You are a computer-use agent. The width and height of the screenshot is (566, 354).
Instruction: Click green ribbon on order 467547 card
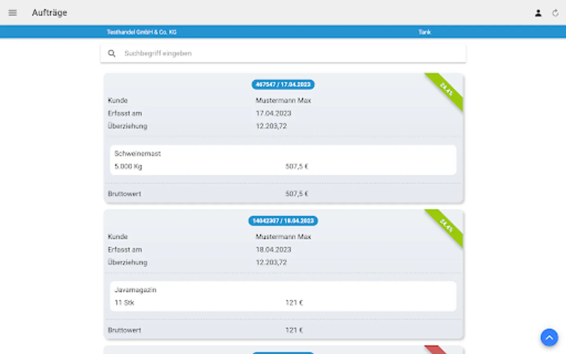click(447, 90)
